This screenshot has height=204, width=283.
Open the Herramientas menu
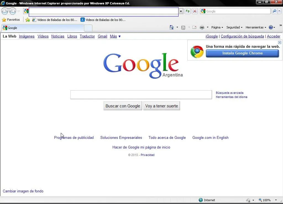click(x=256, y=27)
